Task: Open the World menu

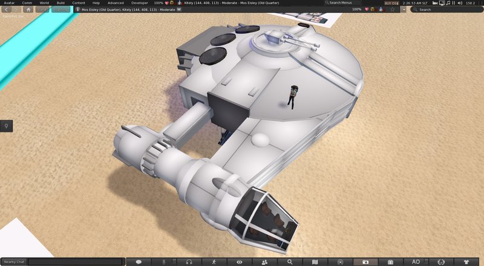Action: click(x=44, y=3)
